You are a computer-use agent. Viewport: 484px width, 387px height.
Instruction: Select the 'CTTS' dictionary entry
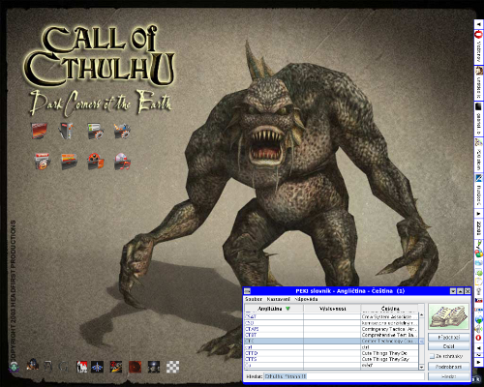331,359
